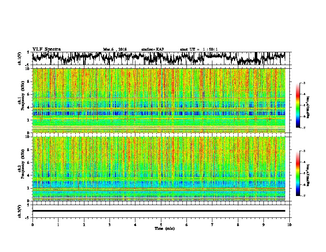The image size is (326, 252).
Task: Click the time axis tick label "4"
Action: pyautogui.click(x=135, y=225)
